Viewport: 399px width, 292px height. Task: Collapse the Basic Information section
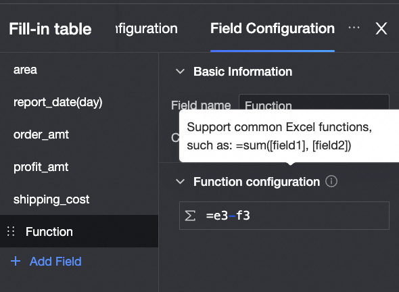180,72
